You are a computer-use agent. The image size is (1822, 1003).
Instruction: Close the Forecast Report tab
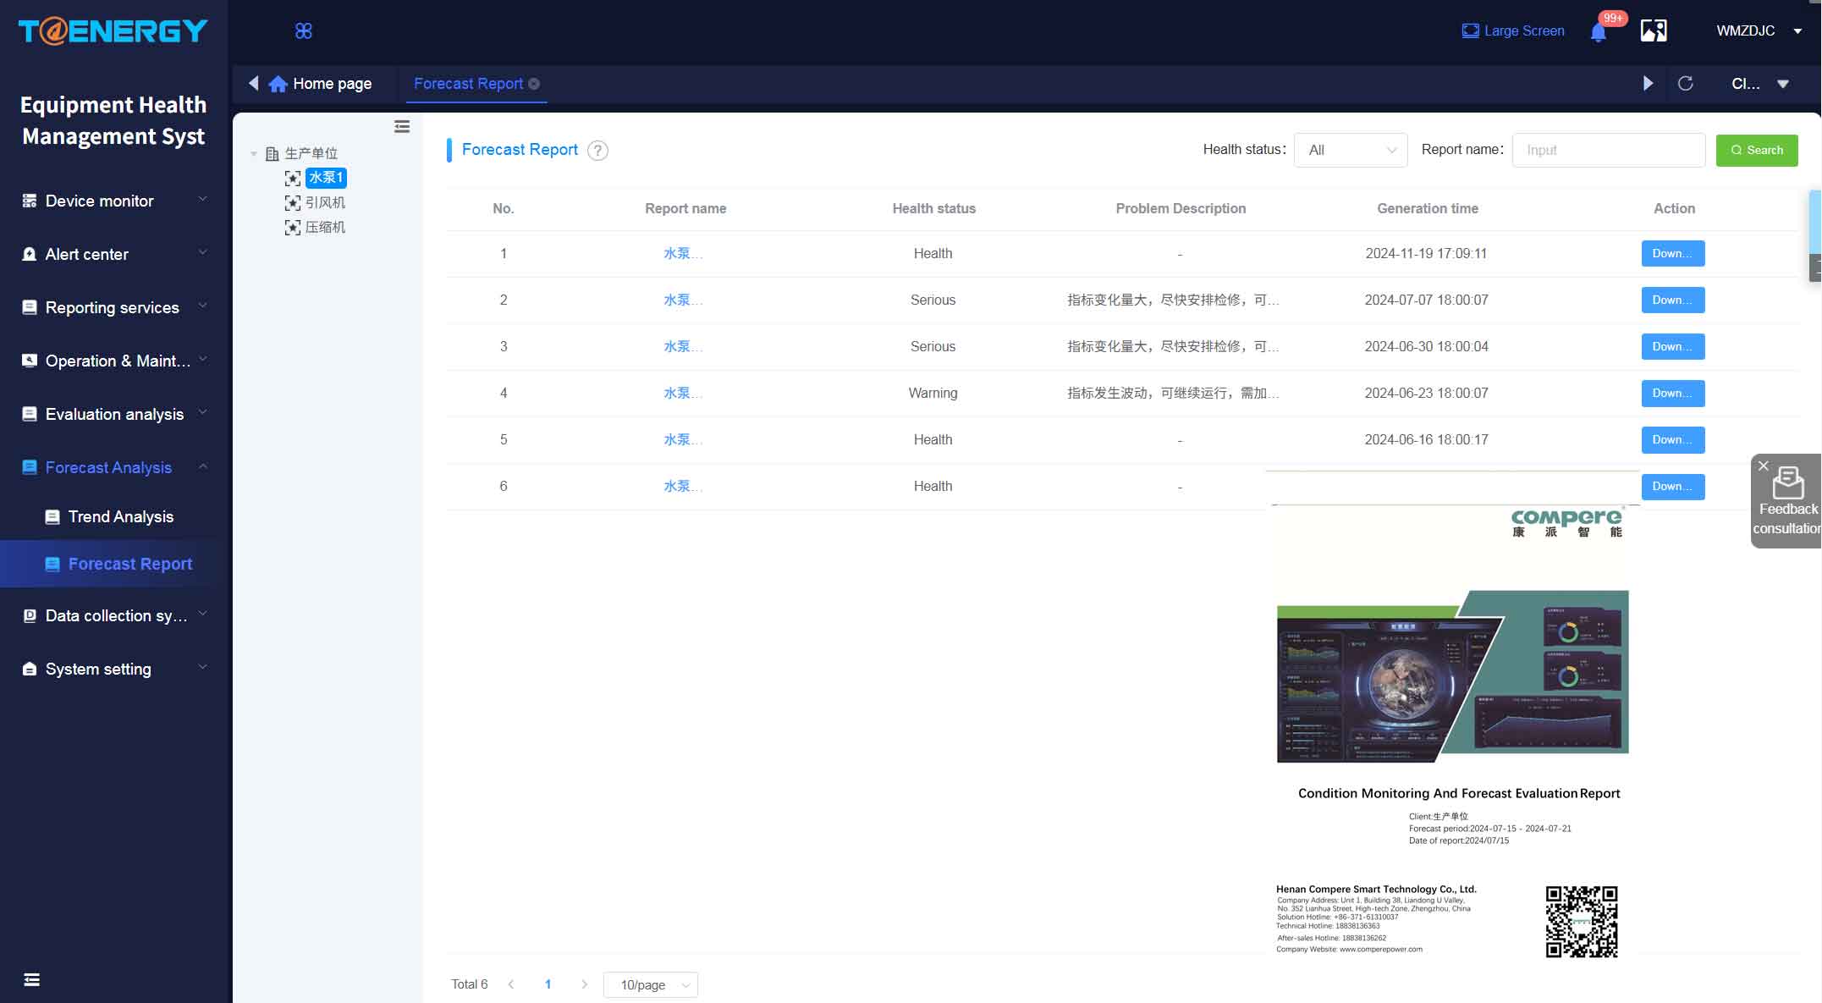click(x=534, y=84)
